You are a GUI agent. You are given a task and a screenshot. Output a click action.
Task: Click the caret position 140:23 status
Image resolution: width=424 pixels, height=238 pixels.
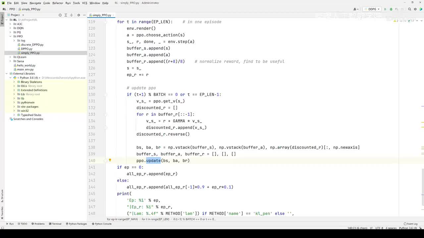[357, 228]
